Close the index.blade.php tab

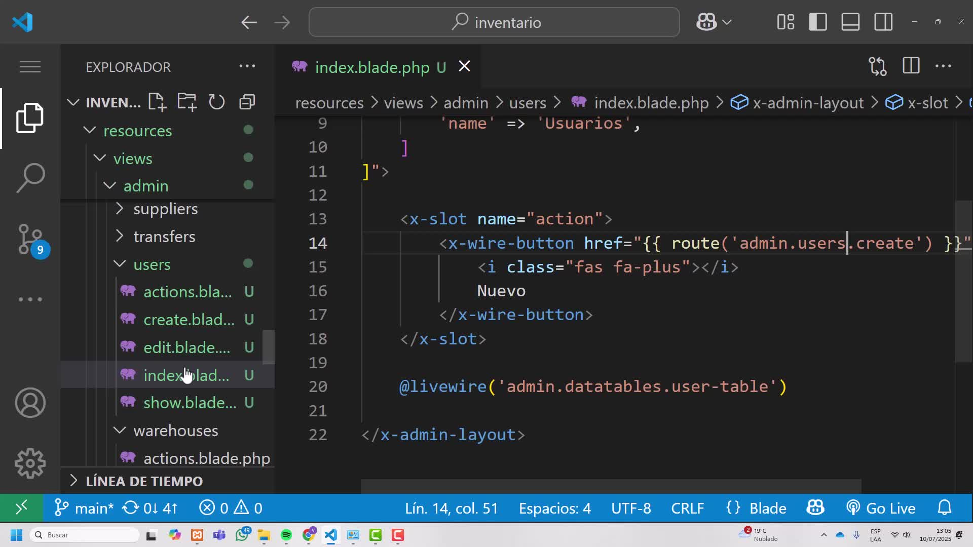click(464, 66)
